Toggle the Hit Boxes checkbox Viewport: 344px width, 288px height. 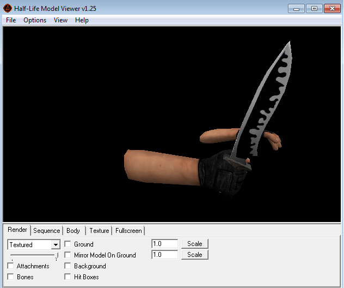(67, 277)
